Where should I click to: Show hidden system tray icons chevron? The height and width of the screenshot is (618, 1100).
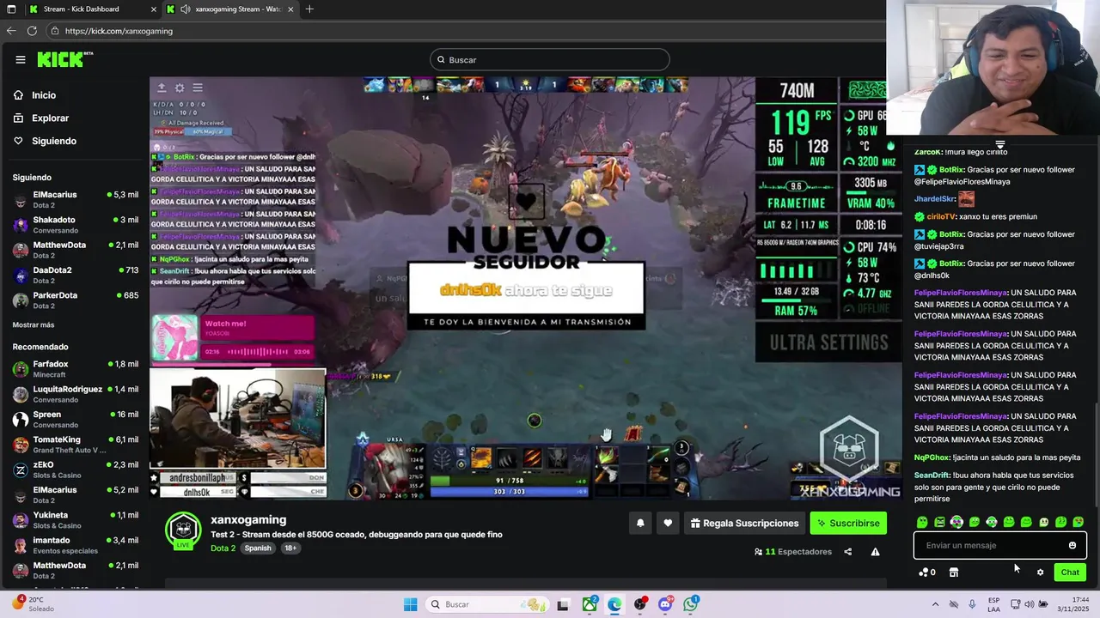(935, 604)
